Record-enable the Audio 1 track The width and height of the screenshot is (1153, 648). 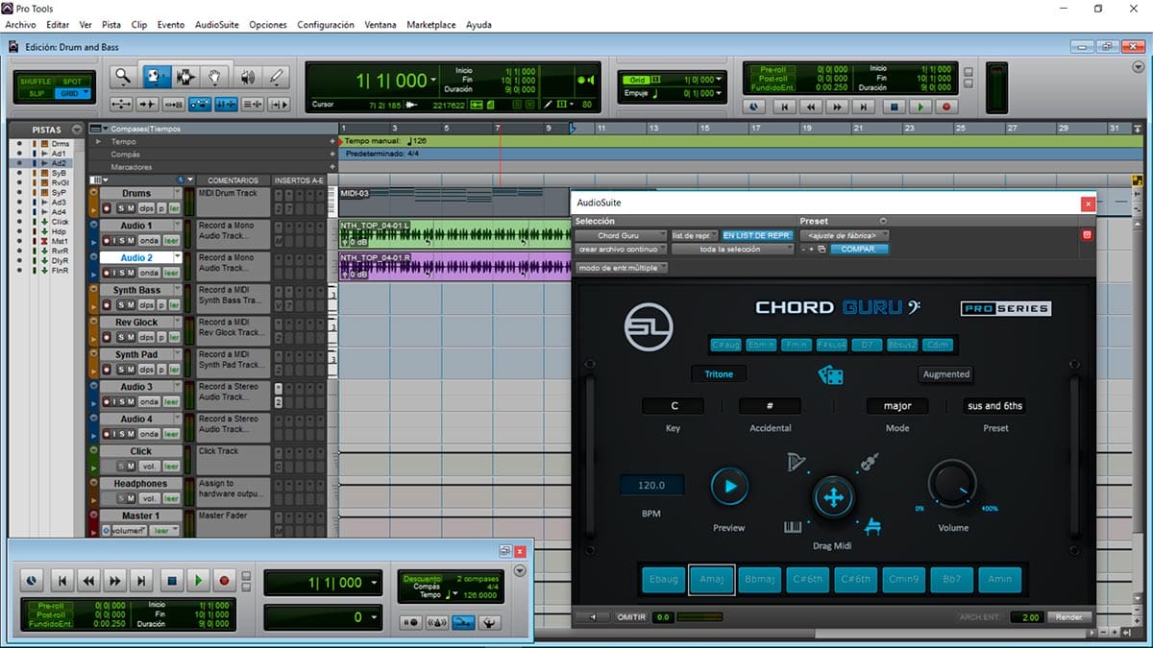(105, 241)
